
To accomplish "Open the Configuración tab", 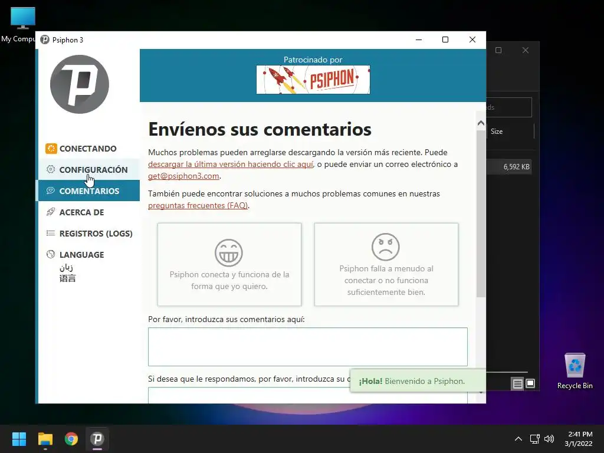I will [89, 170].
